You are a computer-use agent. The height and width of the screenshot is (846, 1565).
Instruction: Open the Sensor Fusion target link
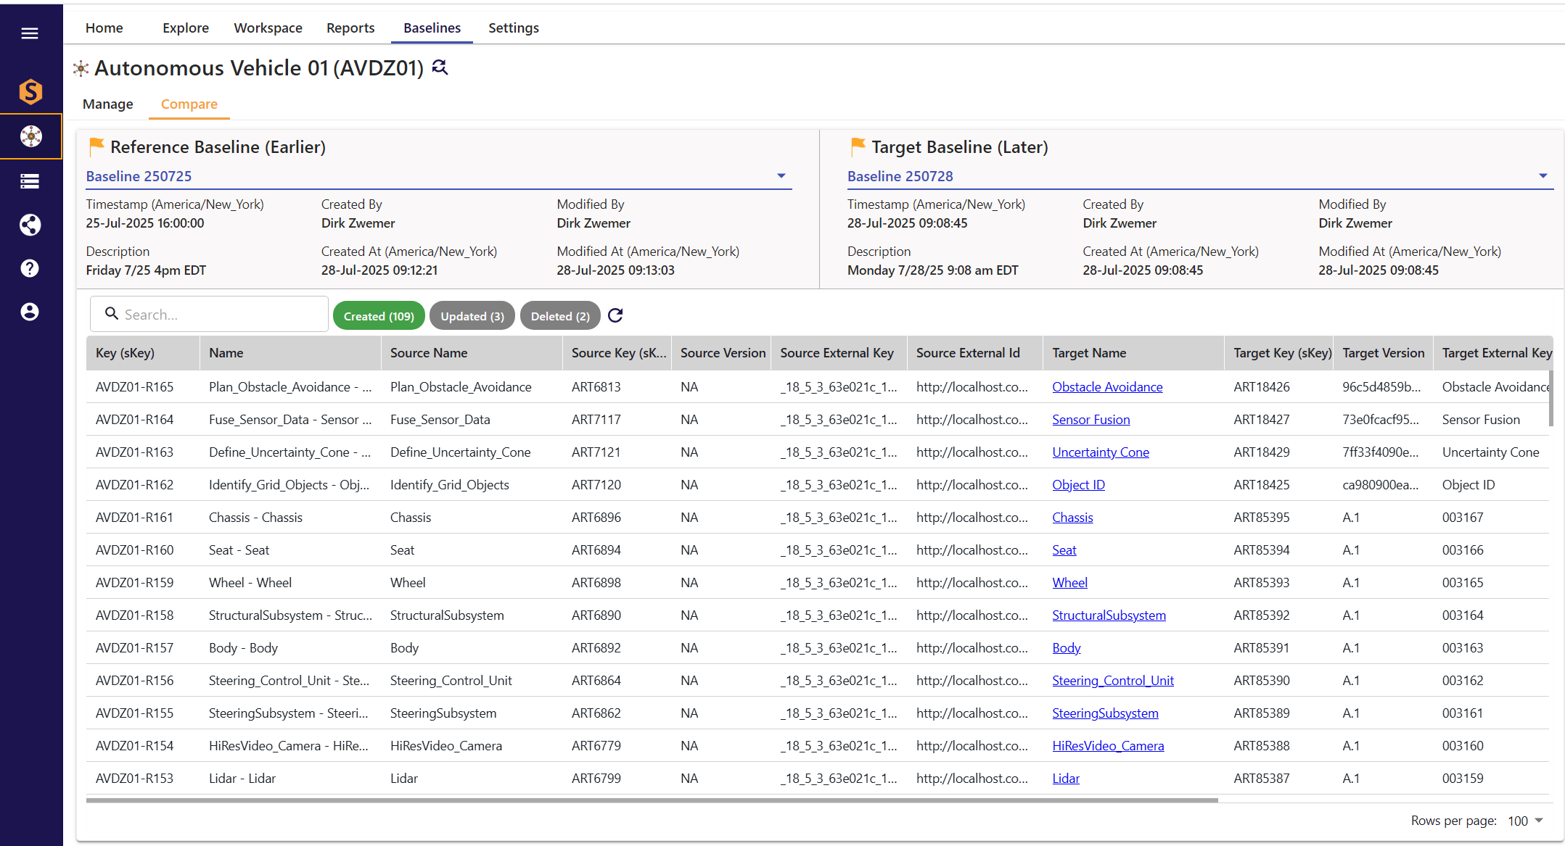1091,420
